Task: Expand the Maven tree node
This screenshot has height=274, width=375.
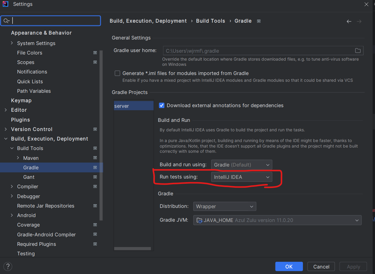Action: tap(18, 158)
